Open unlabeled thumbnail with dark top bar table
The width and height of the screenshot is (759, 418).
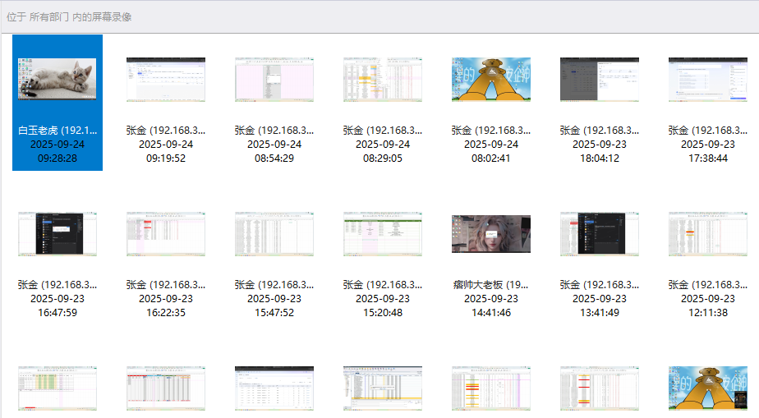tap(274, 388)
